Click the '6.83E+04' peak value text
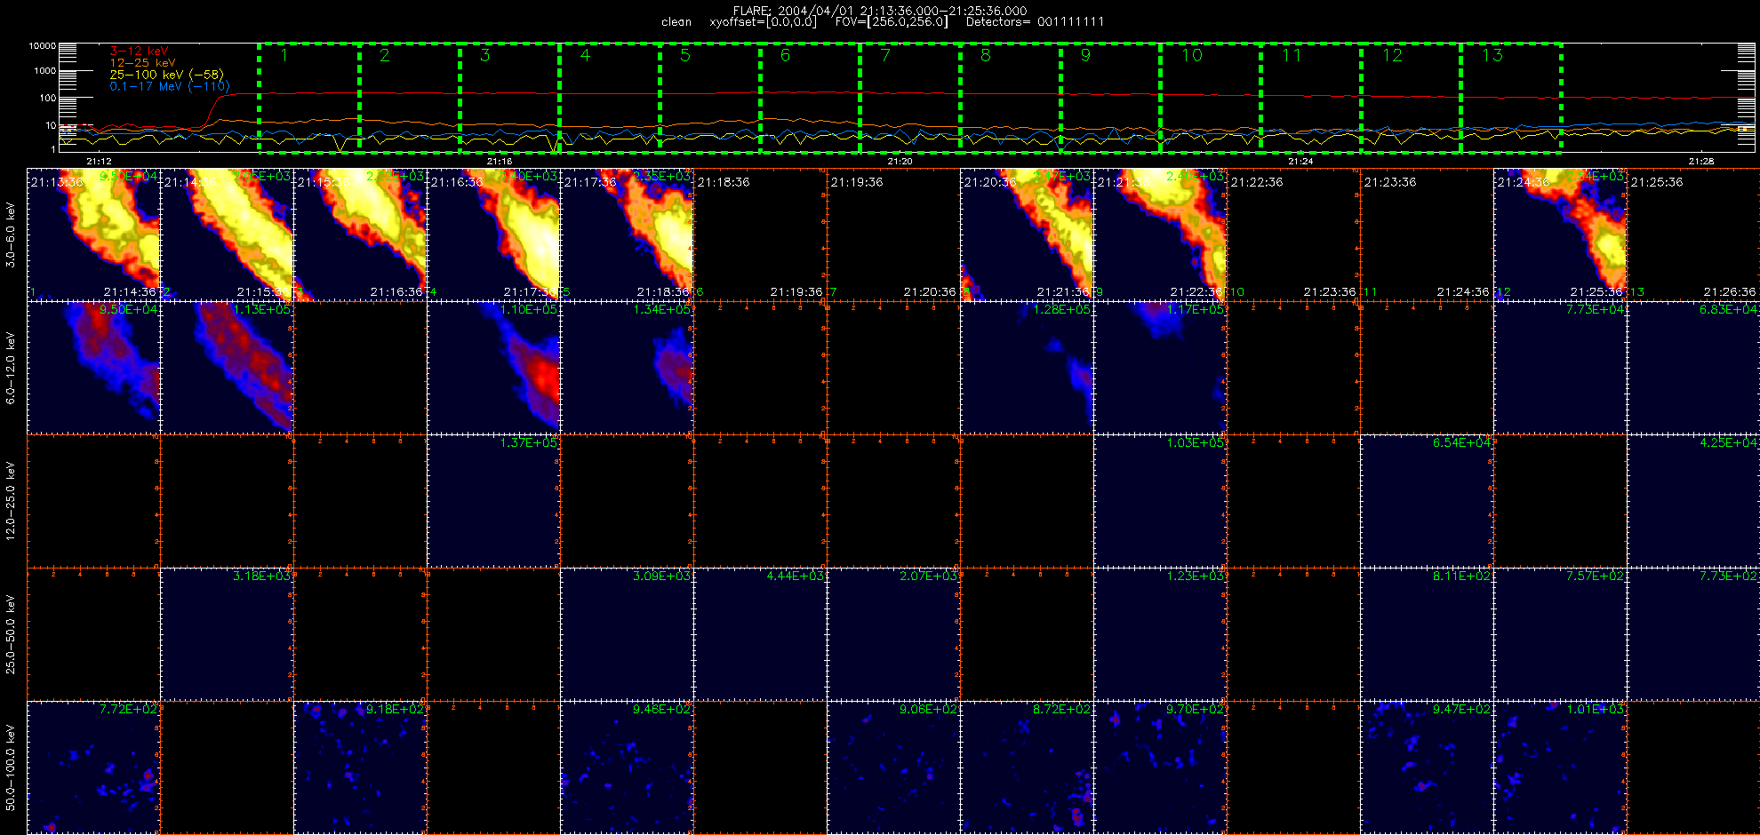 pos(1729,309)
